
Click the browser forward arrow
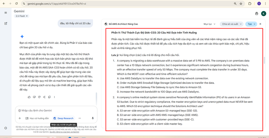pos(10,4)
